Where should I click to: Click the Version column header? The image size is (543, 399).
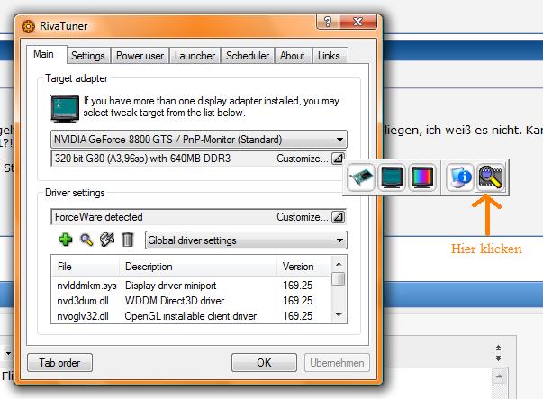(303, 267)
